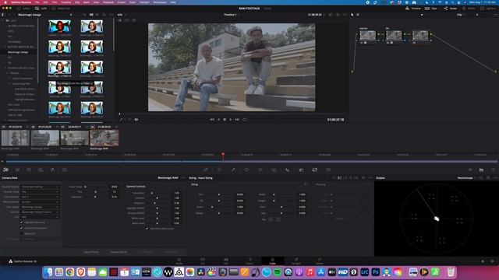The height and width of the screenshot is (280, 499).
Task: Open the Power Window palette icon
Action: (x=246, y=170)
